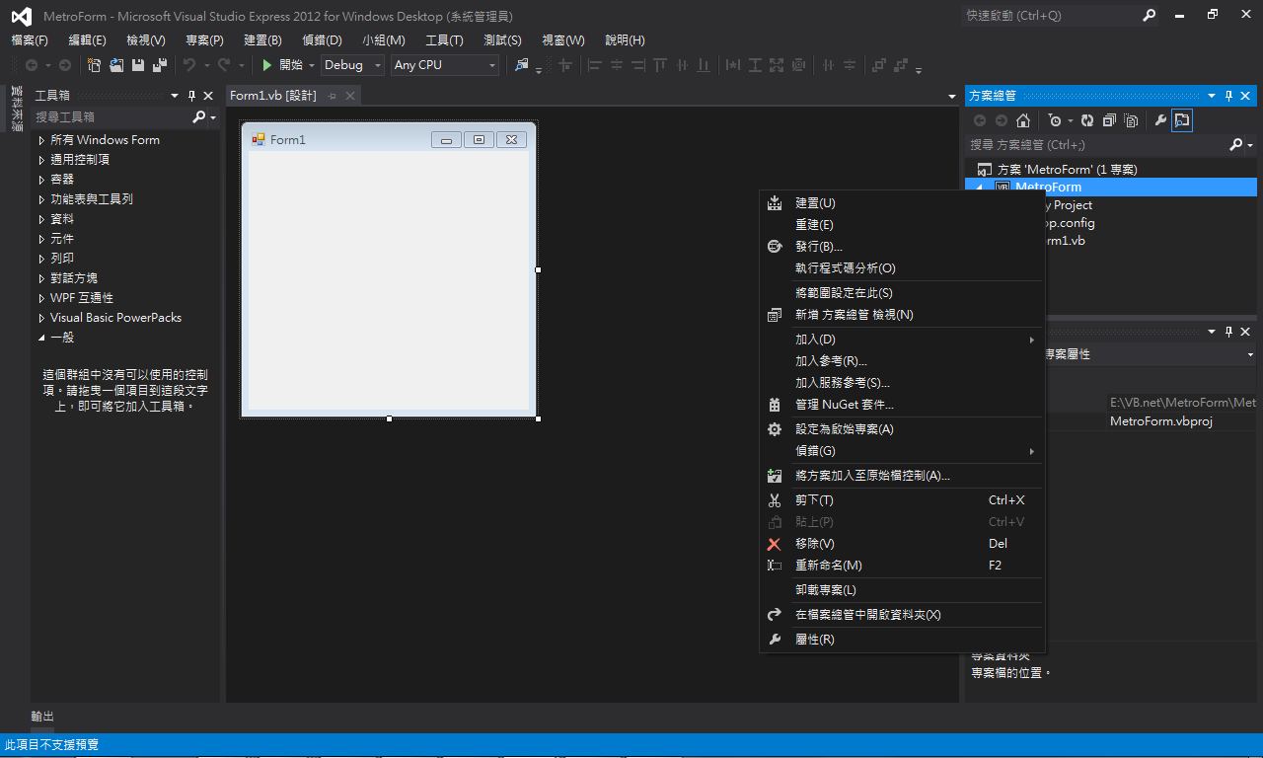Click the Quick Launch magnifier icon
1263x758 pixels.
coord(1149,16)
